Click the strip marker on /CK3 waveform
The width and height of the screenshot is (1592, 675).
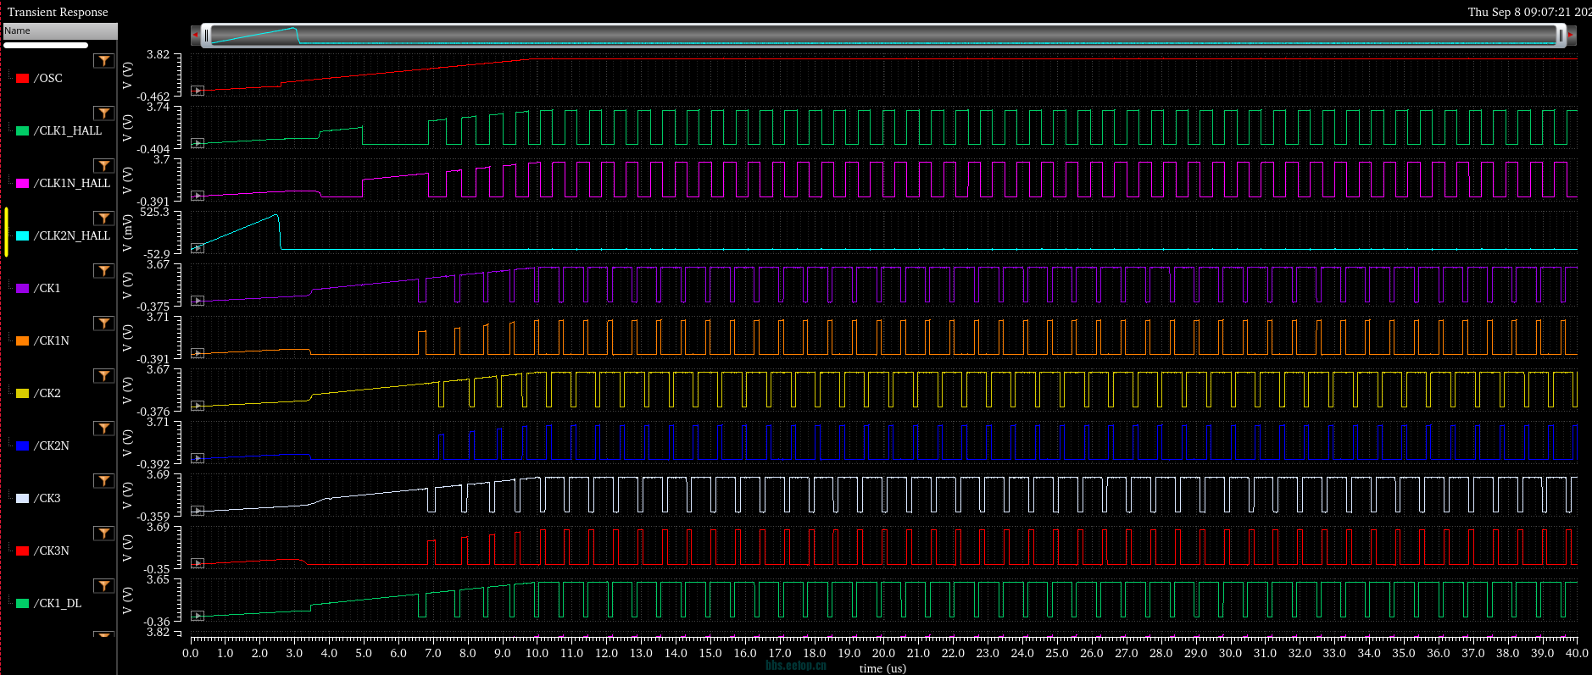click(198, 511)
